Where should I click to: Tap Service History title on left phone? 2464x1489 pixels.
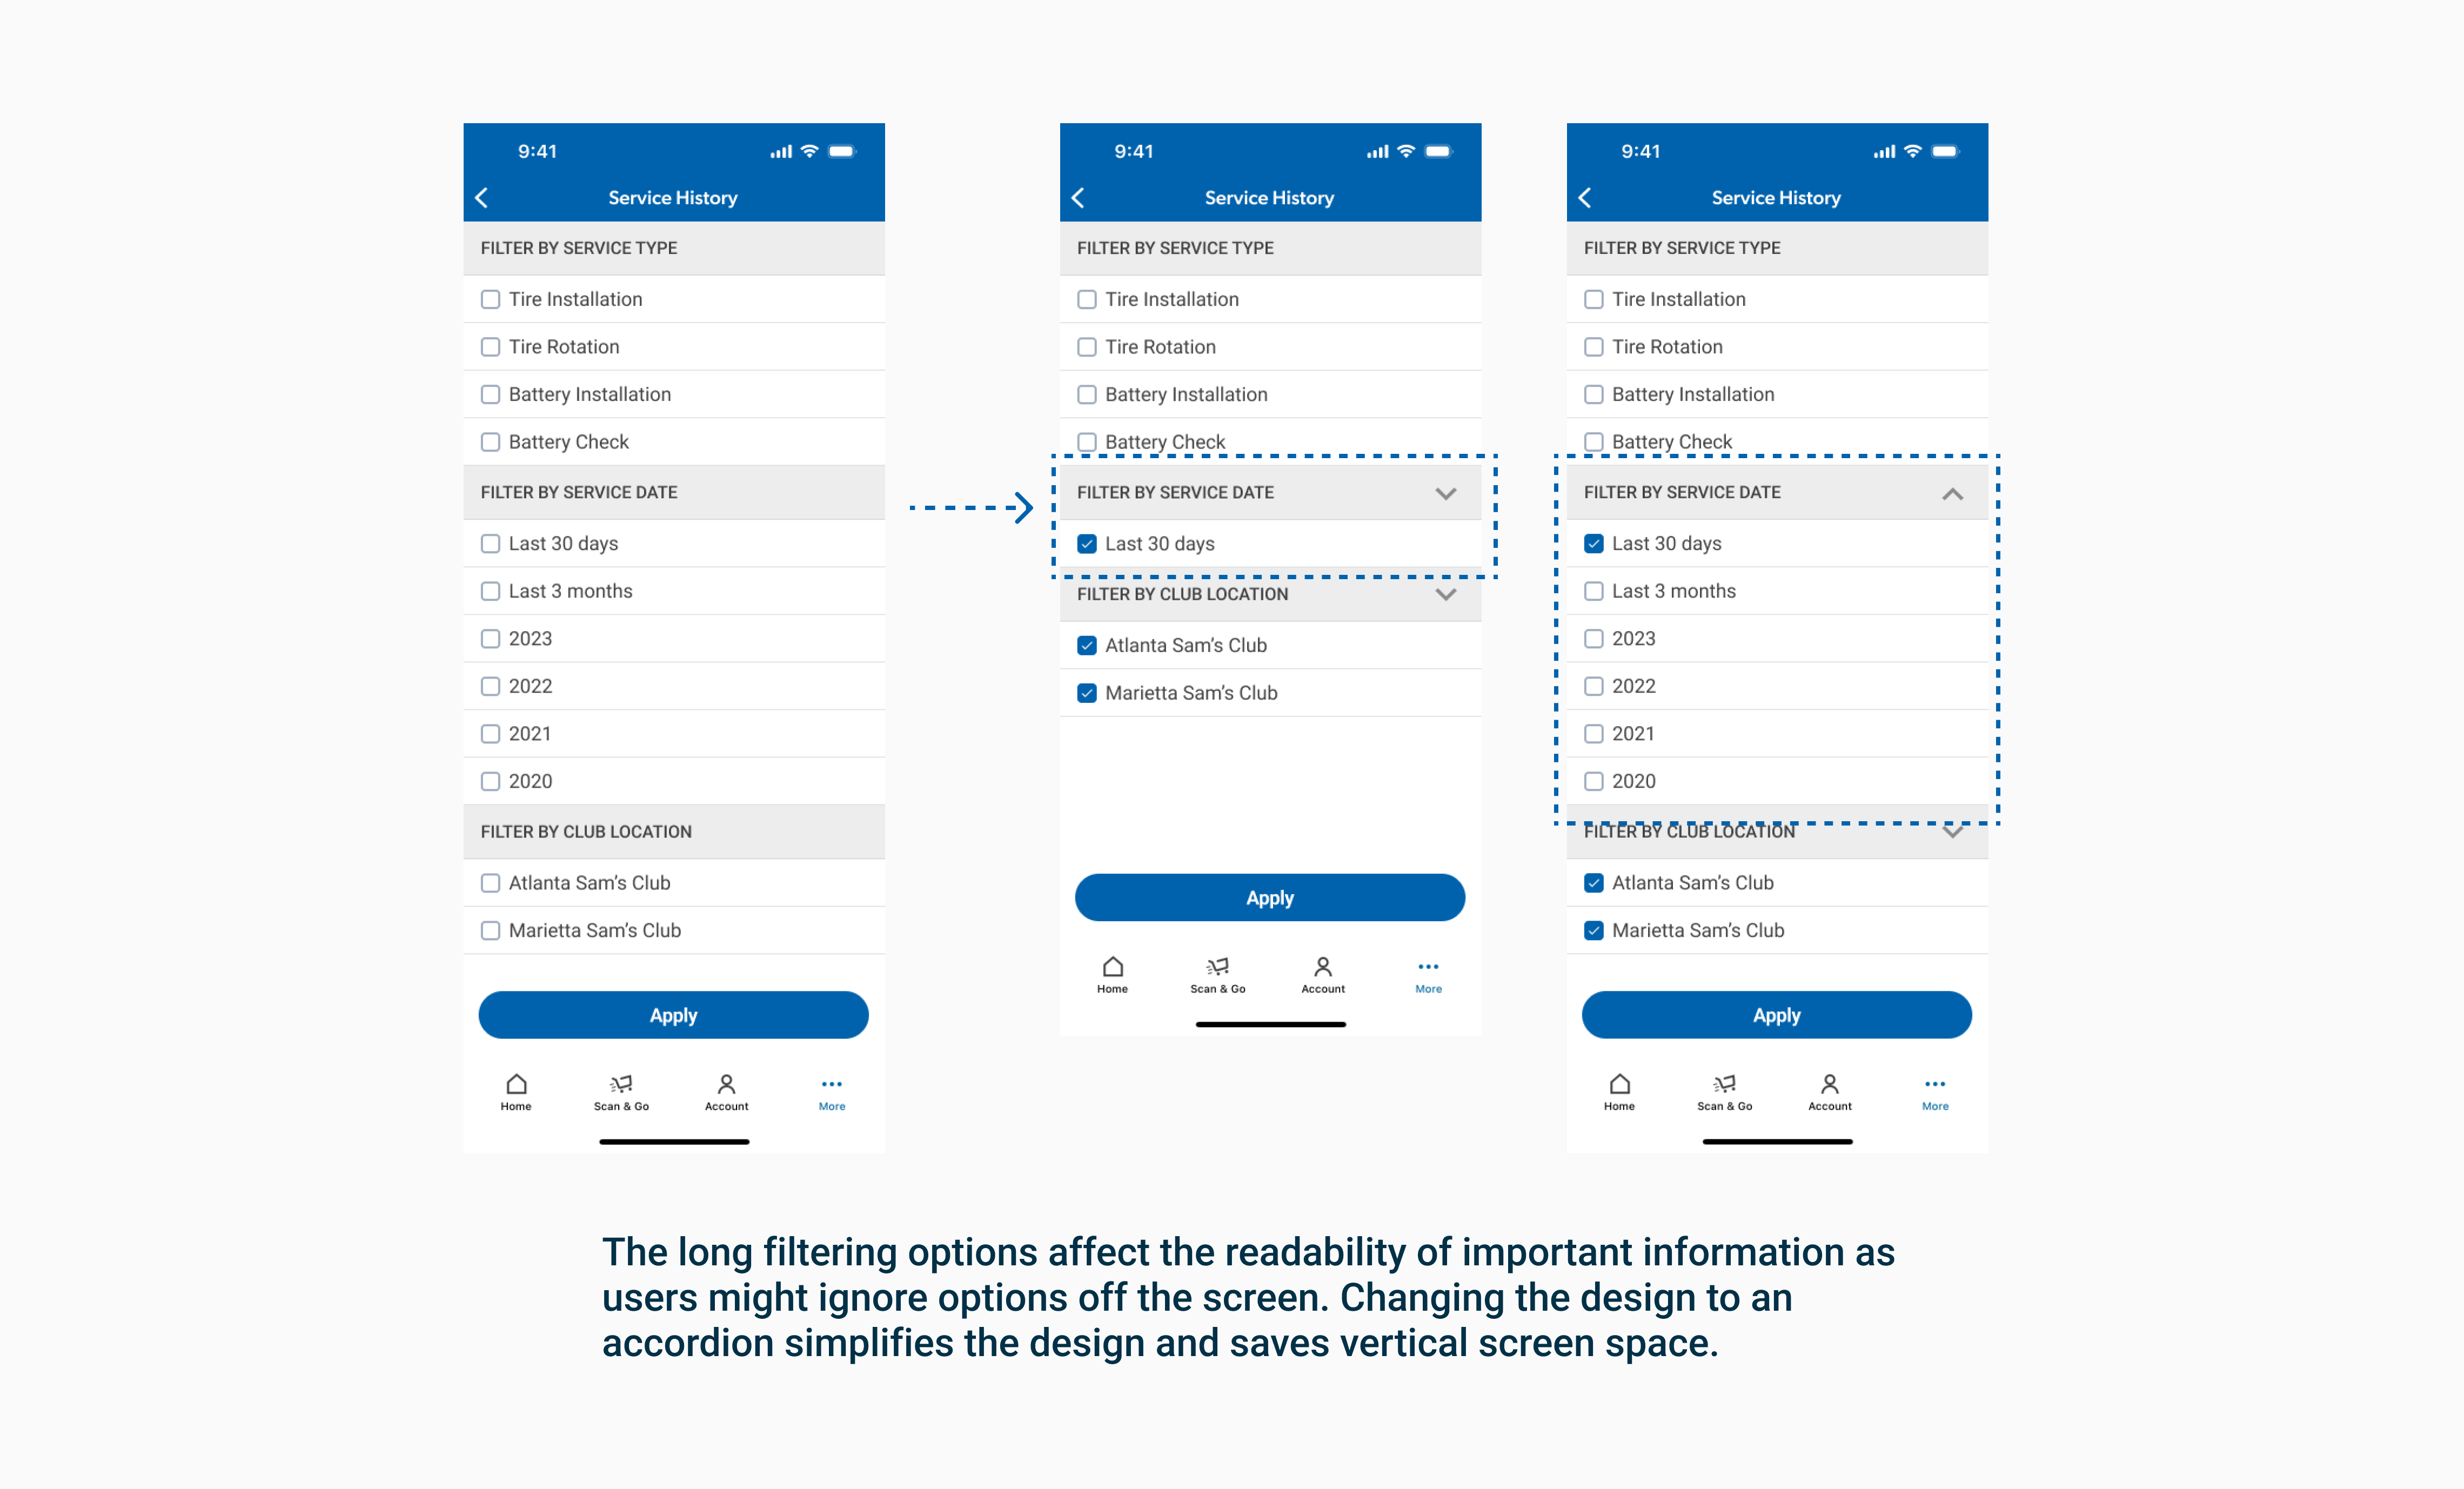pos(673,198)
